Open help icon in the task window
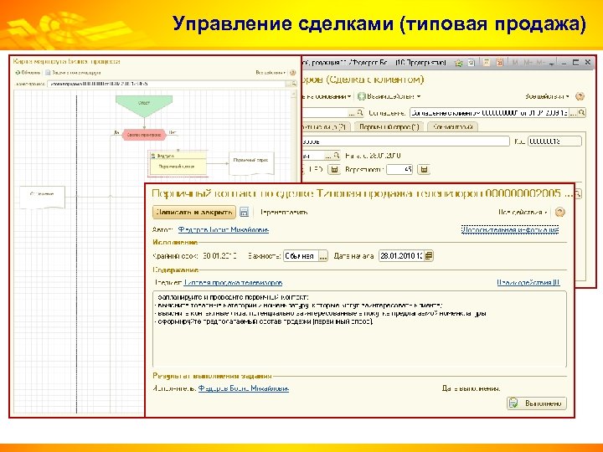The width and height of the screenshot is (603, 452). coord(560,212)
